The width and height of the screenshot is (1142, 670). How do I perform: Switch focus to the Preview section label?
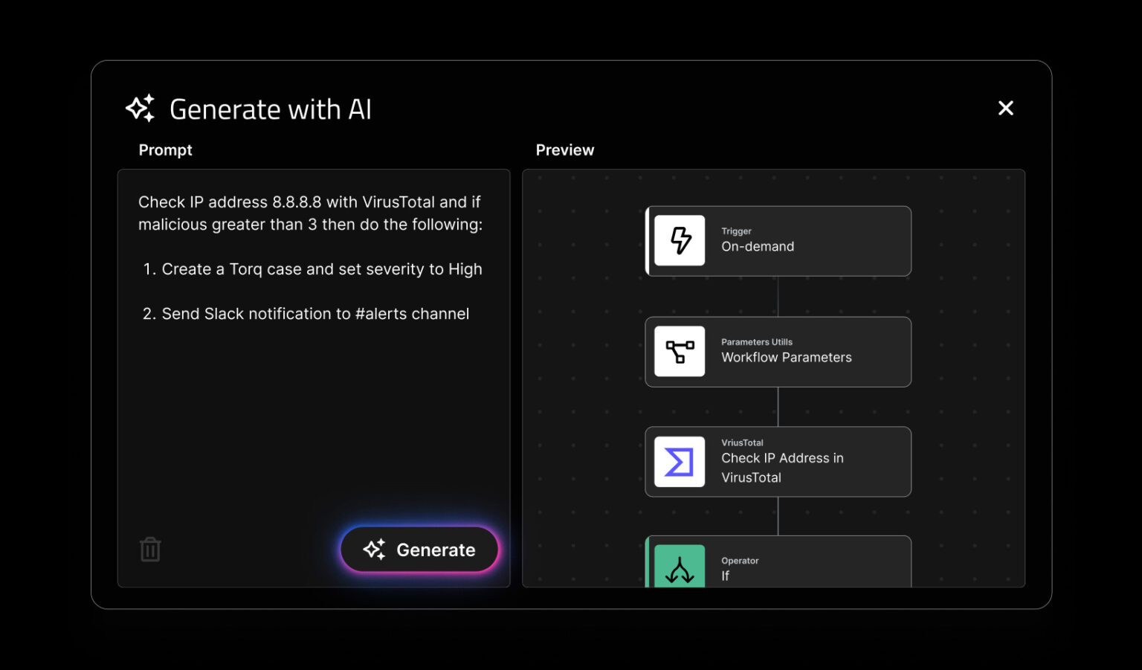pos(564,149)
